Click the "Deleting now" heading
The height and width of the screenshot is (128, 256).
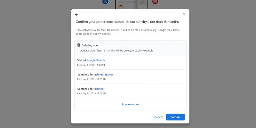(90, 45)
